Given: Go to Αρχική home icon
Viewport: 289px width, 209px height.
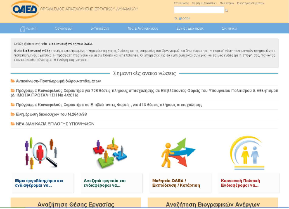Looking at the screenshot, I should click(x=28, y=28).
